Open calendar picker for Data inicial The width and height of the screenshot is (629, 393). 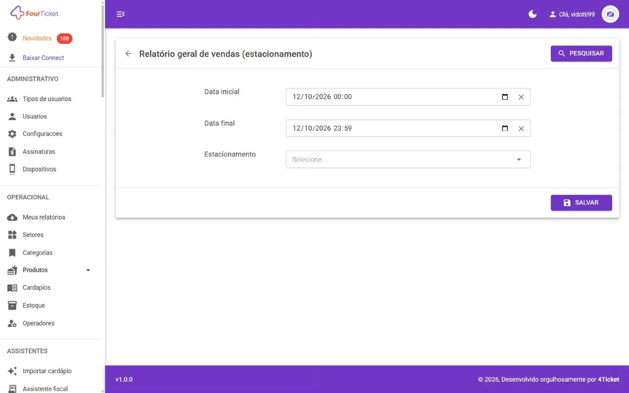point(505,97)
